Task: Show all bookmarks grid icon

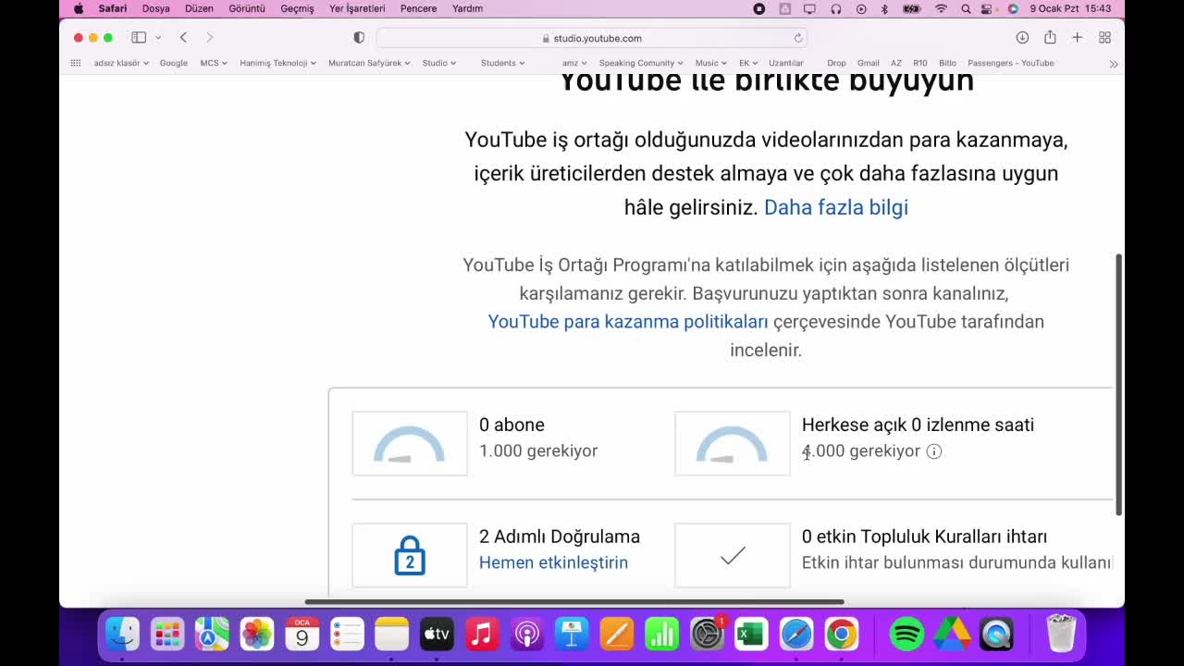Action: [76, 63]
